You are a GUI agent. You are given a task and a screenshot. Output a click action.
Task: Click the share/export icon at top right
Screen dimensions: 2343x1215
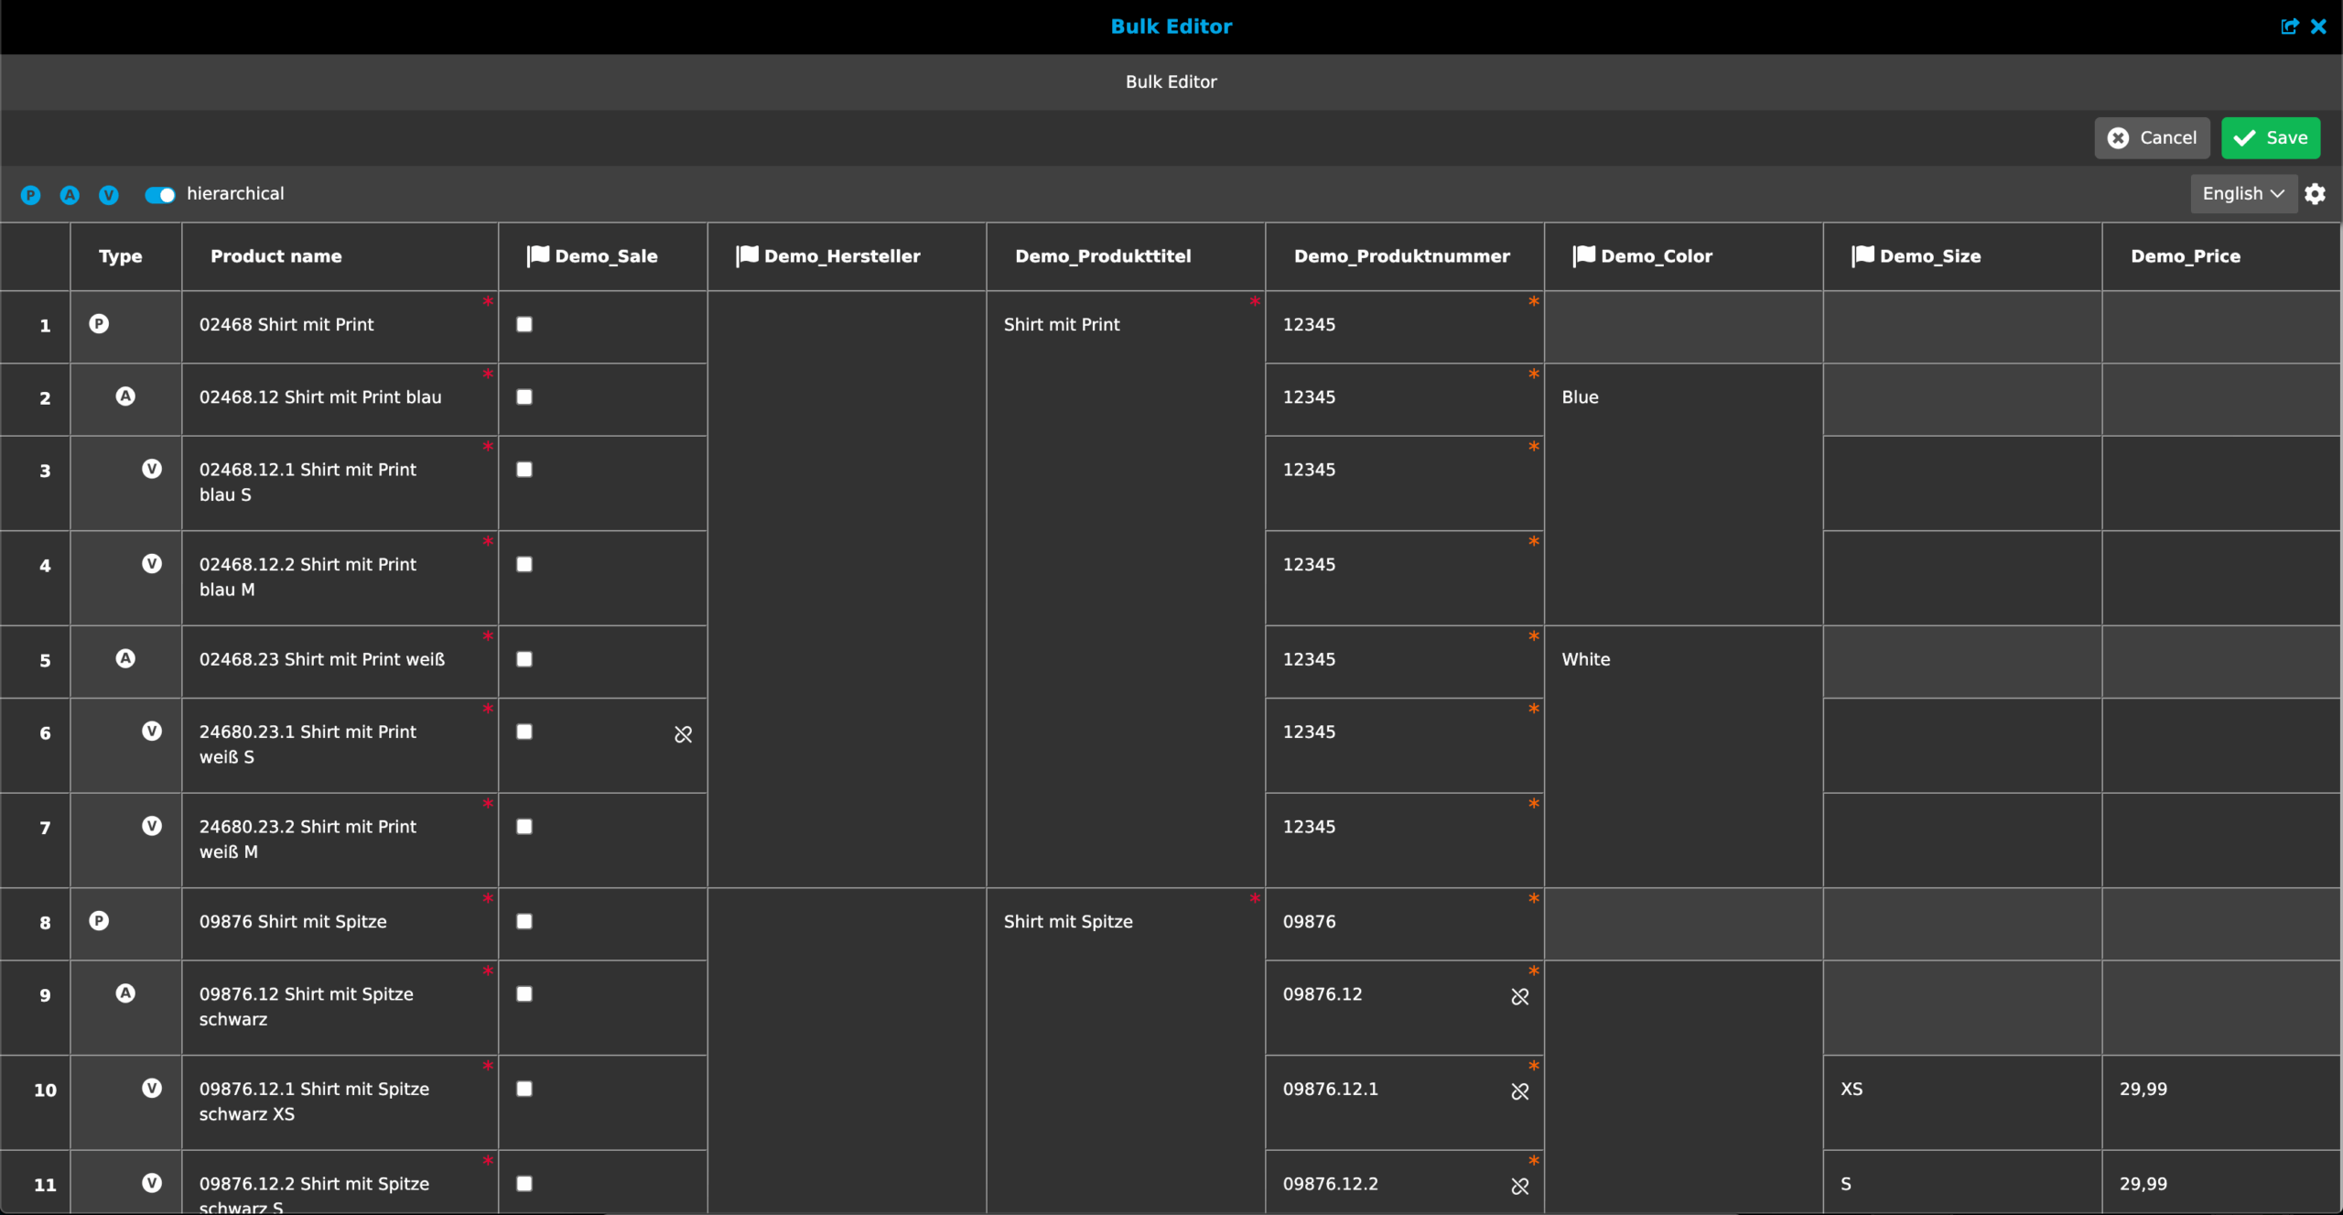click(2290, 27)
